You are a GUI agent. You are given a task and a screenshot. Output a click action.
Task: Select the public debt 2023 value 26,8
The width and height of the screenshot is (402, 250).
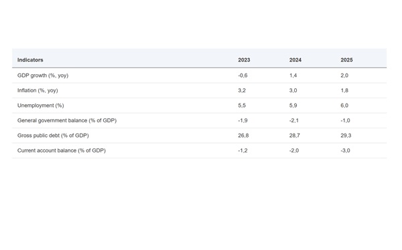click(x=243, y=136)
